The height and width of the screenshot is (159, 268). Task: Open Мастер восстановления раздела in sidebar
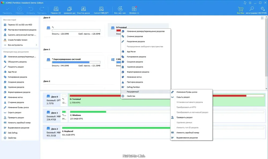point(20,30)
